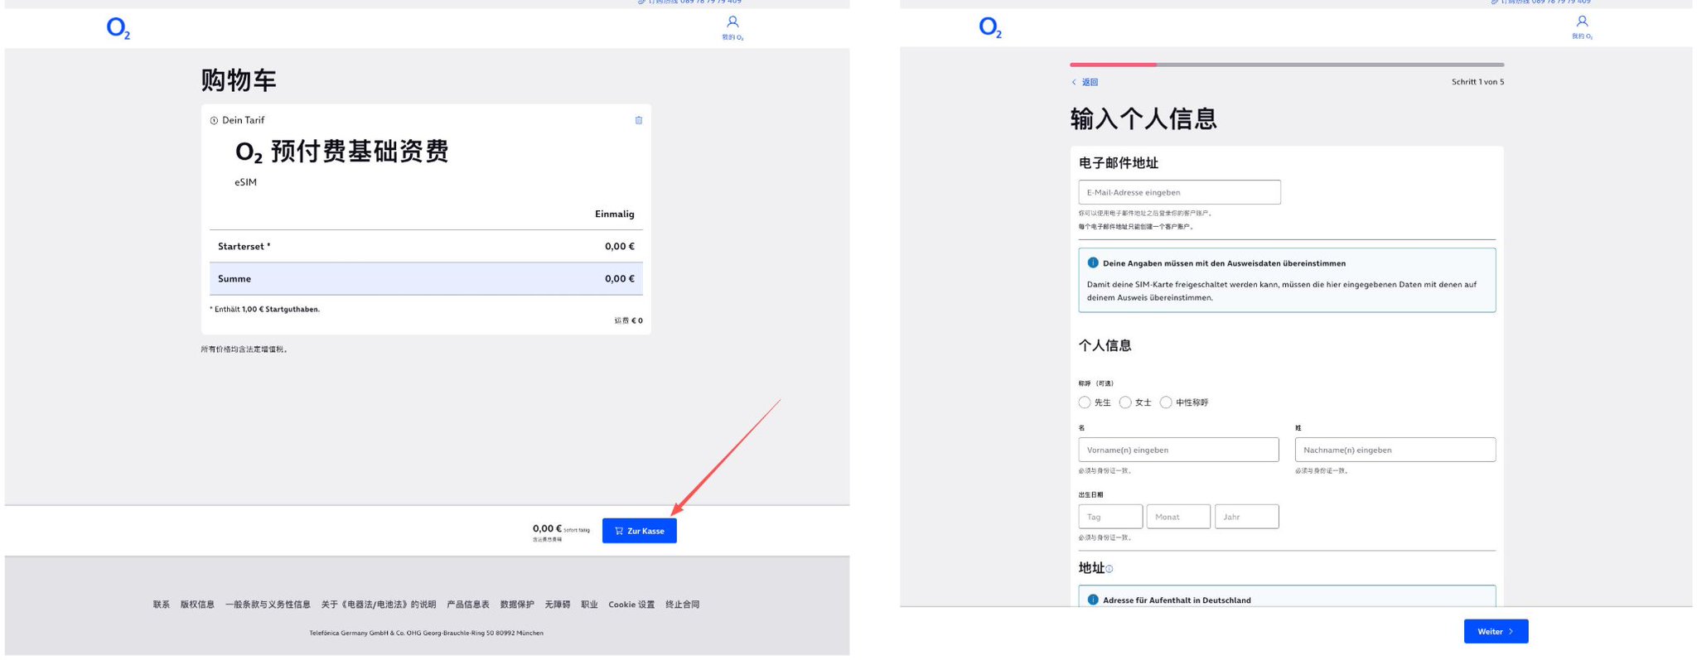Click the Jahr birth date field

pos(1246,517)
